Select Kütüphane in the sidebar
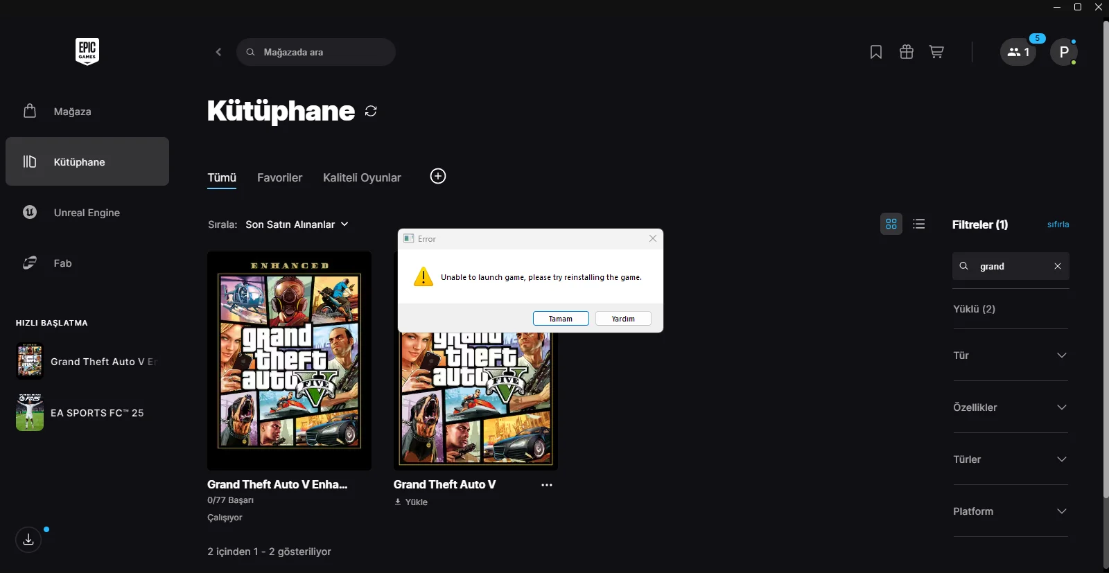The image size is (1109, 573). pyautogui.click(x=87, y=161)
